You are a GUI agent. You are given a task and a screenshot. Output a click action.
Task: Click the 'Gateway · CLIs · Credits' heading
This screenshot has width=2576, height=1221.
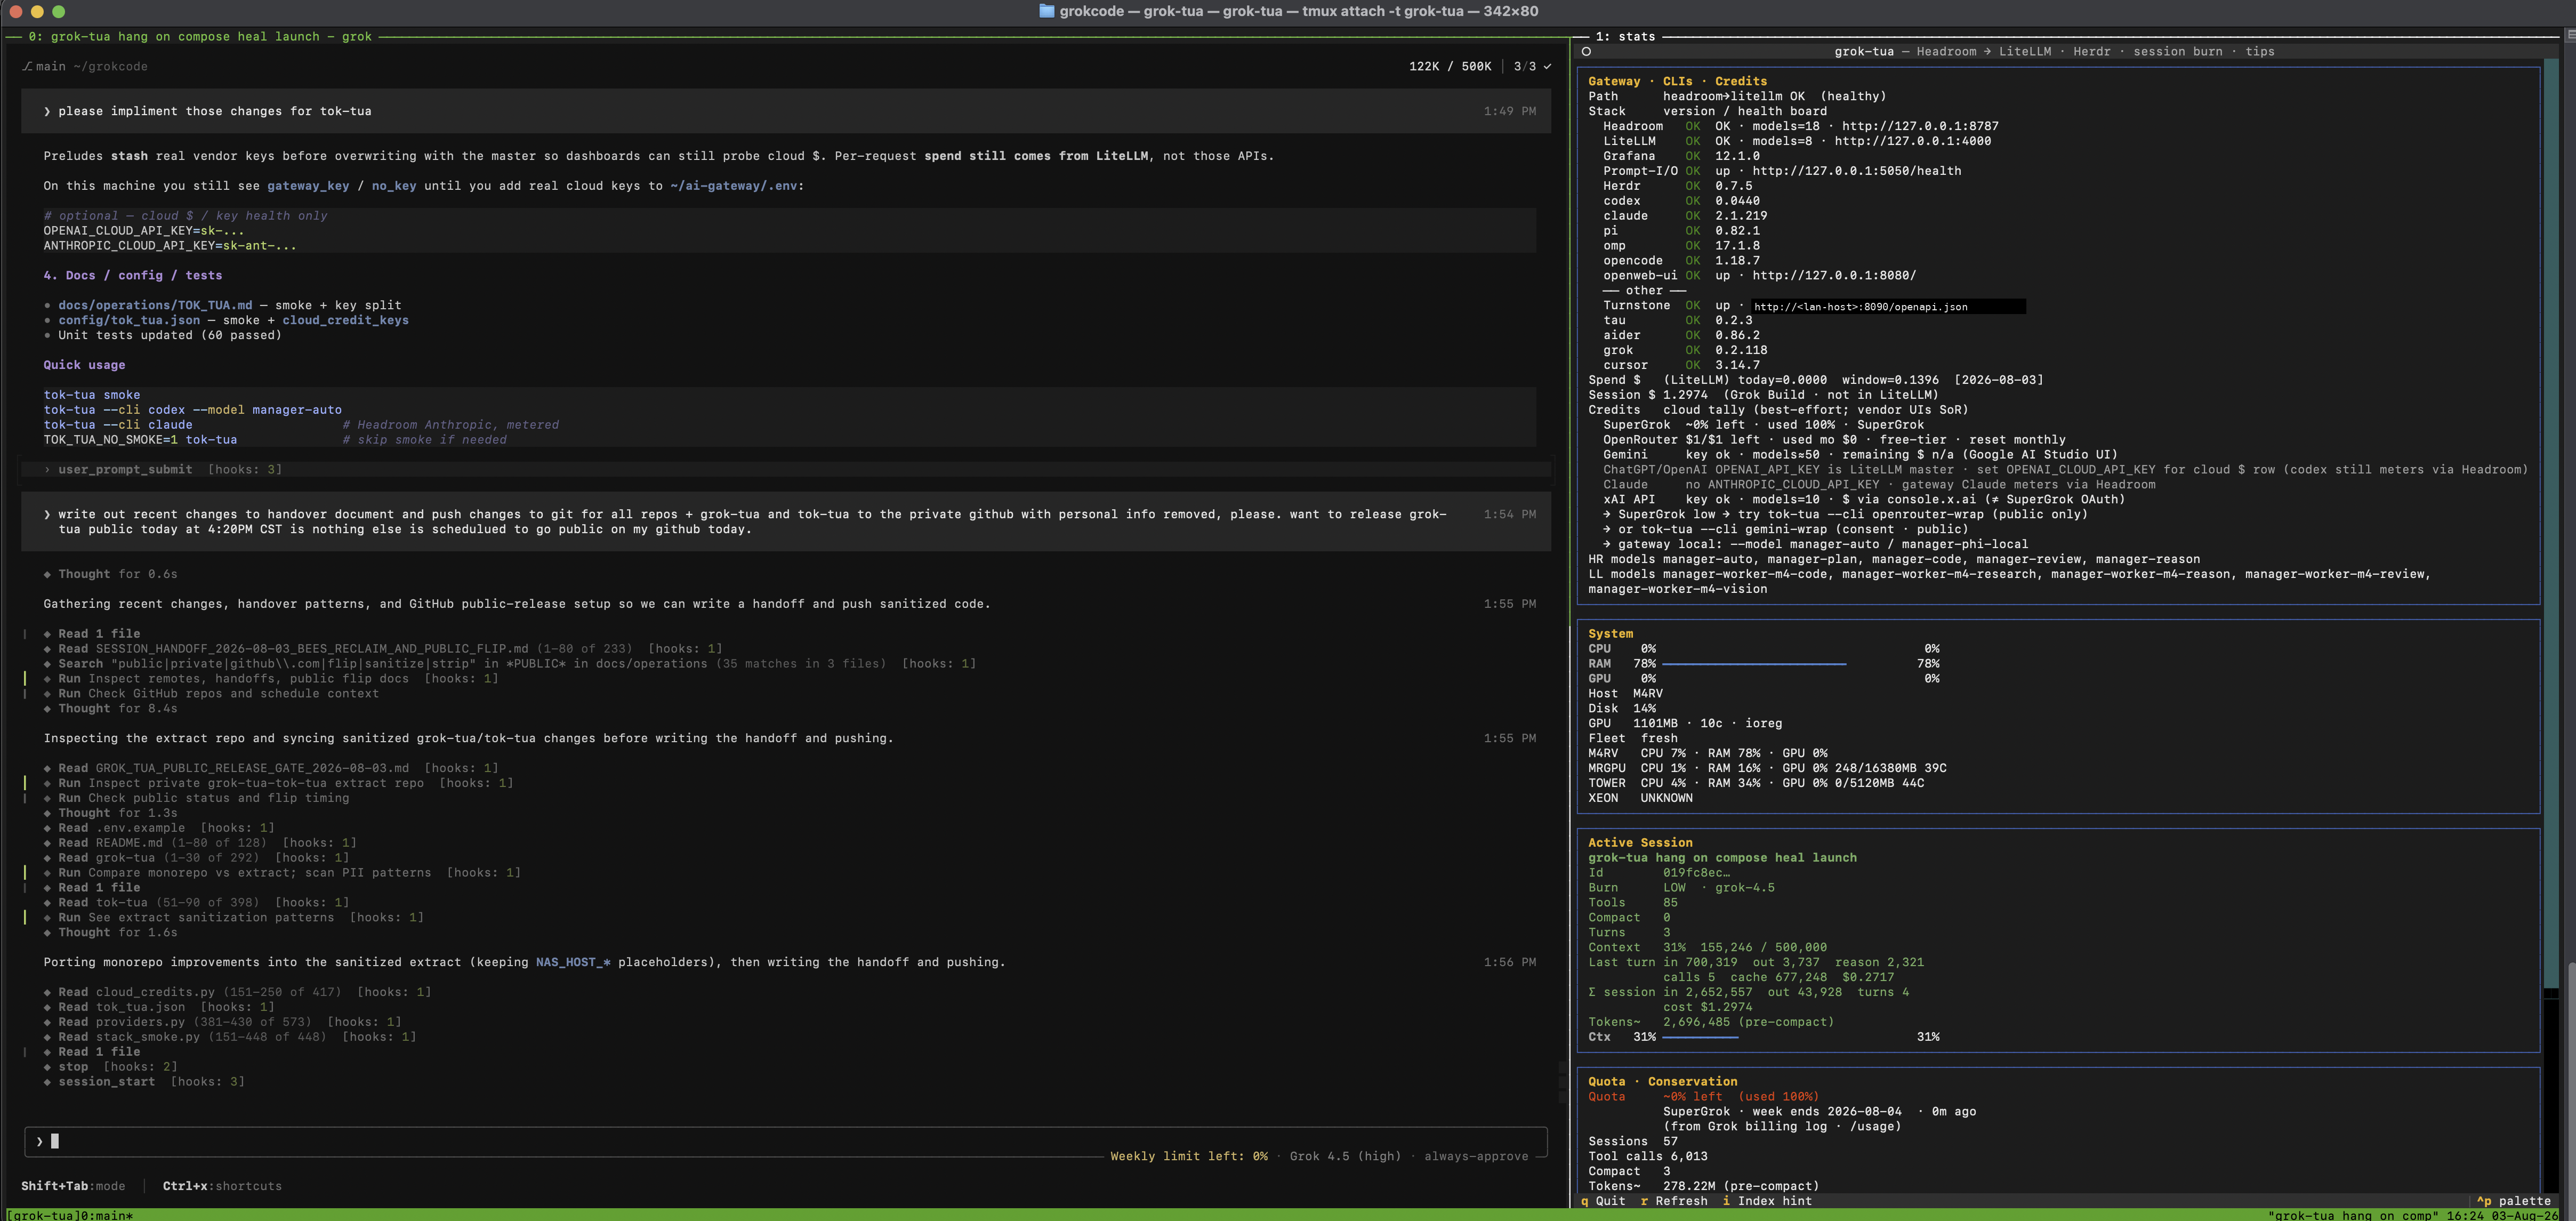pos(1677,81)
